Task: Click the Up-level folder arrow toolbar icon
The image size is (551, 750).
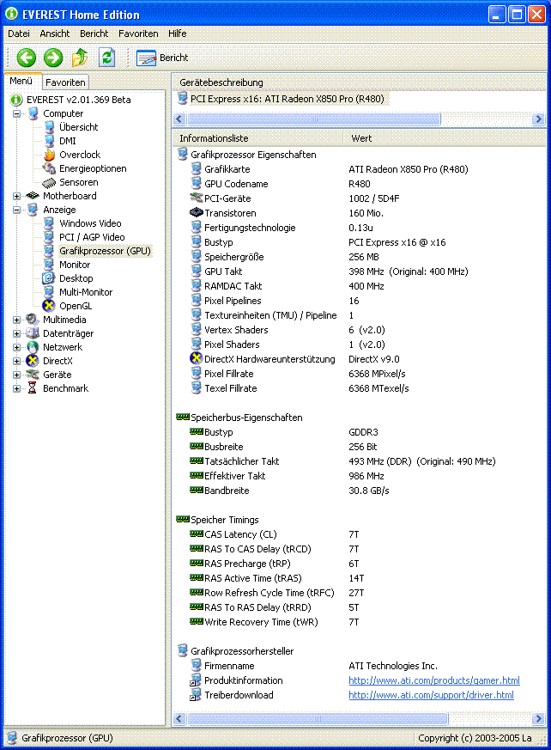Action: (80, 58)
